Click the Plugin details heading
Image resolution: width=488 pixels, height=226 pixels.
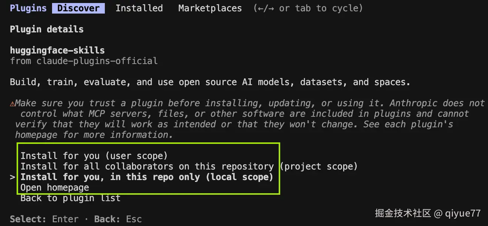47,29
